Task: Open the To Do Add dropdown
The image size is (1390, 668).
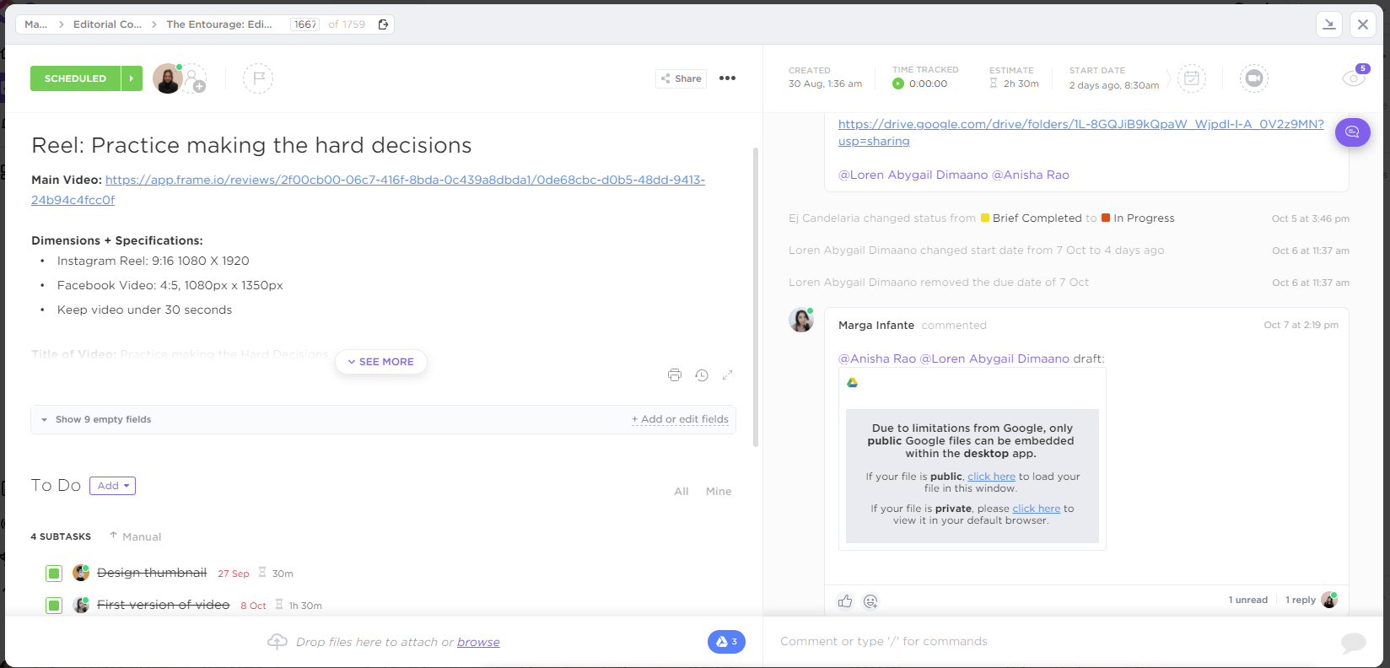Action: [112, 486]
